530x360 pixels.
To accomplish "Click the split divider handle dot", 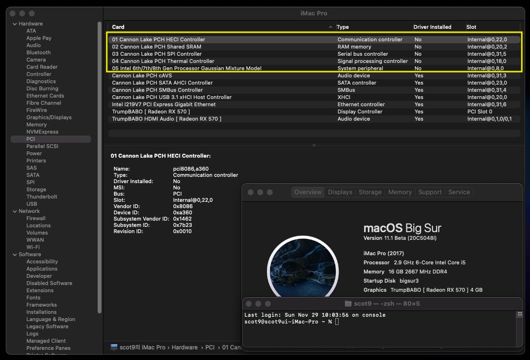I will point(314,145).
